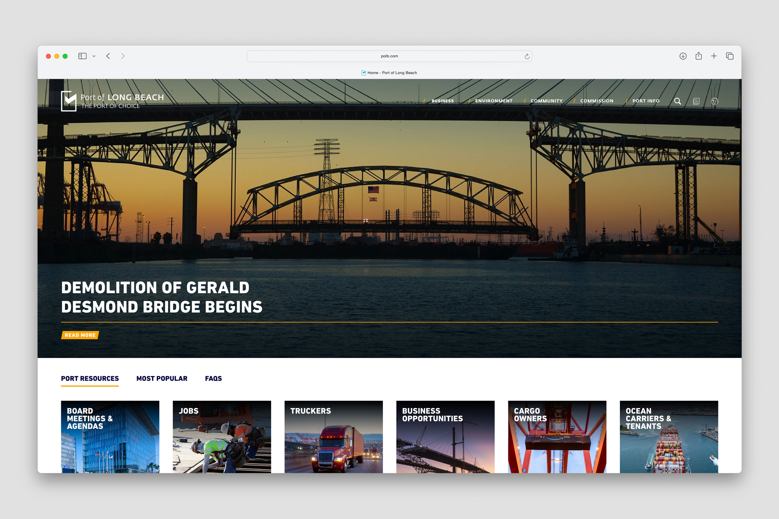
Task: Open the news document icon in header
Action: point(696,101)
